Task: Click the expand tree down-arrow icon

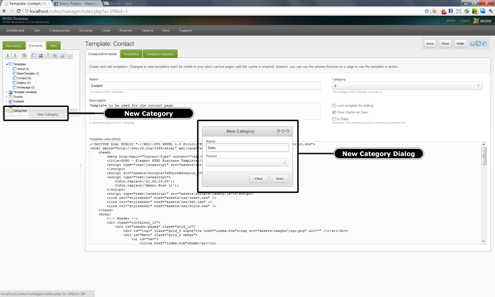Action: click(8, 55)
